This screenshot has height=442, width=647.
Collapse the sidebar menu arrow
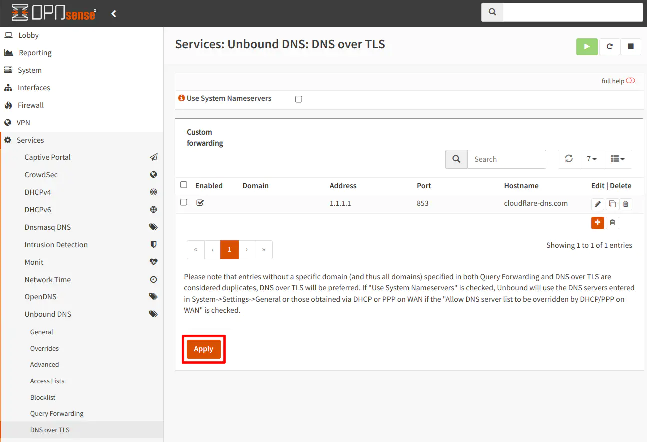pyautogui.click(x=114, y=14)
